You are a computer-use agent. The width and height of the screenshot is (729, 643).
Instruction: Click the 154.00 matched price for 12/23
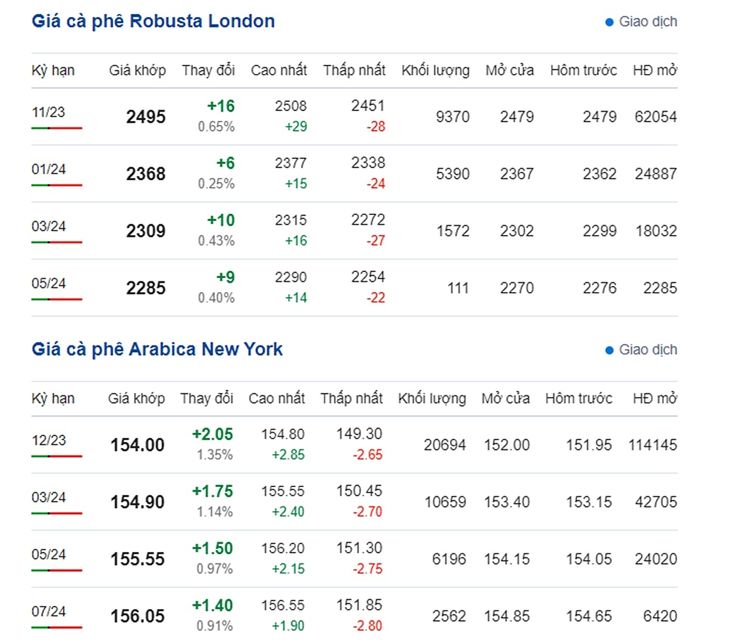(x=137, y=445)
